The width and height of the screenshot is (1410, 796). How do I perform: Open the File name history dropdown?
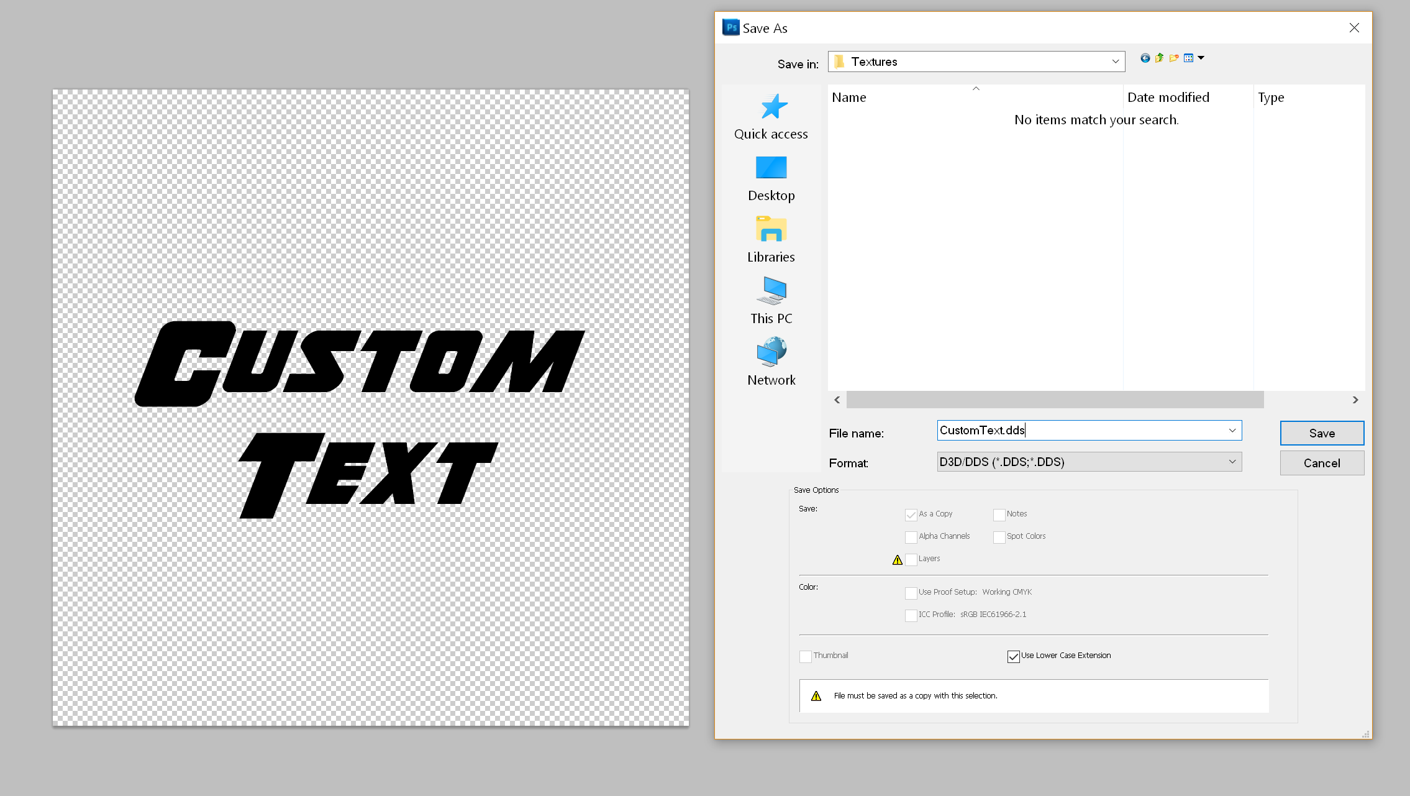(1232, 431)
